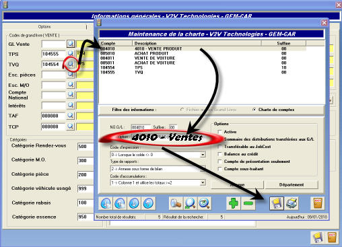Click the TAF field containing 000000

53,116
